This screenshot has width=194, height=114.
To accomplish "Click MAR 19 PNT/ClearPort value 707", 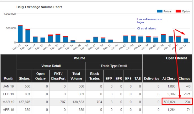I will click(63, 102).
